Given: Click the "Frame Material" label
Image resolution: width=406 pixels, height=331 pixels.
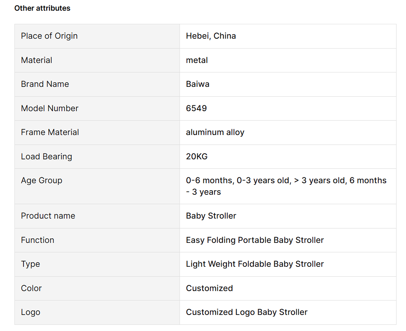Looking at the screenshot, I should coord(50,132).
